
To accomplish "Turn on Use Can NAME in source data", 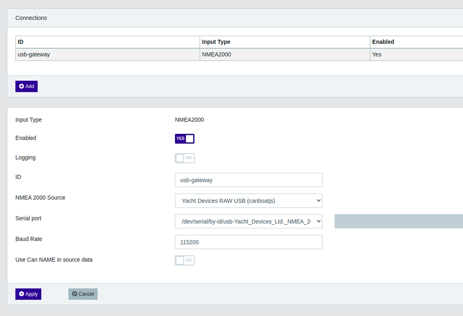I will pos(184,260).
